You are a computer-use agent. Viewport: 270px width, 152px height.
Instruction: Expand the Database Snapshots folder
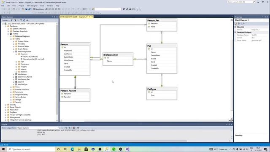coord(8,31)
